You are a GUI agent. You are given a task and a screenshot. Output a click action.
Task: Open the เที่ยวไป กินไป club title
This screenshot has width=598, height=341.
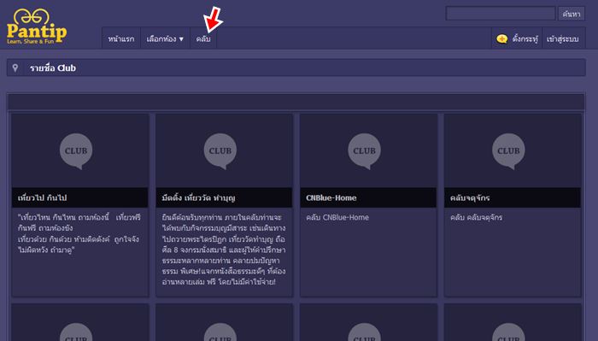pos(43,197)
